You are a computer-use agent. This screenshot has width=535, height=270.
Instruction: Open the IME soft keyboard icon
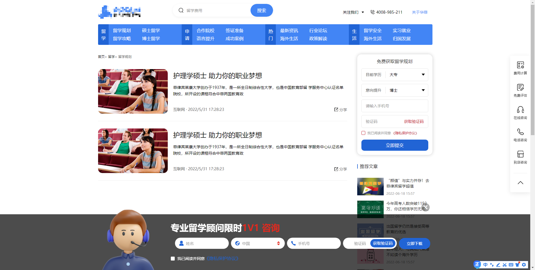point(511,265)
